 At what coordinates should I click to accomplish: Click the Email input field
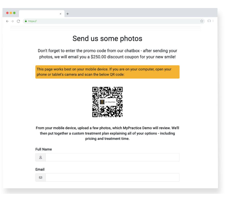point(112,177)
